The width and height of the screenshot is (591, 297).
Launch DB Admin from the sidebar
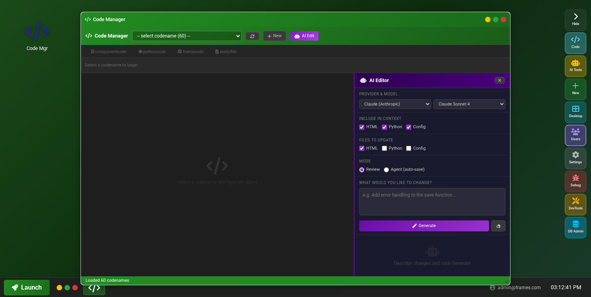pos(575,227)
